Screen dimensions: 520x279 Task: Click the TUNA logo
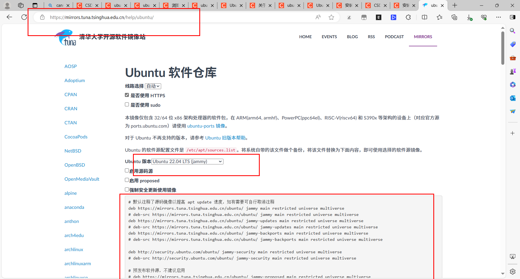tap(66, 38)
